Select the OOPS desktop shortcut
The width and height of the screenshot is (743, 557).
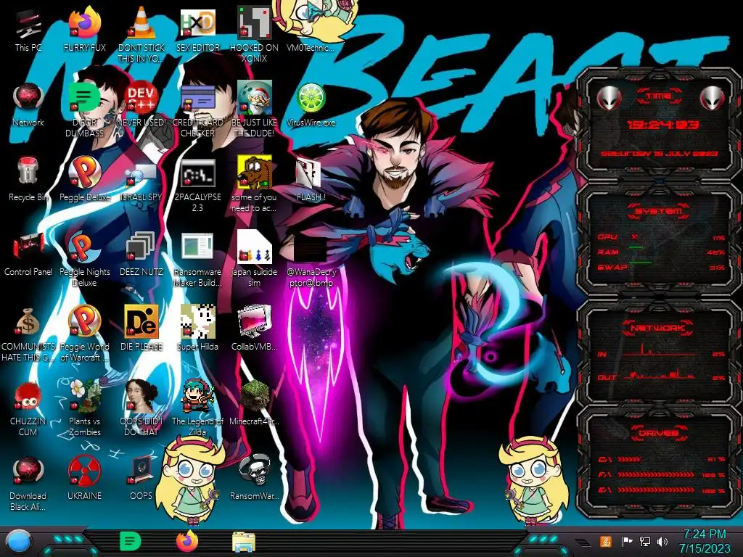coord(141,477)
